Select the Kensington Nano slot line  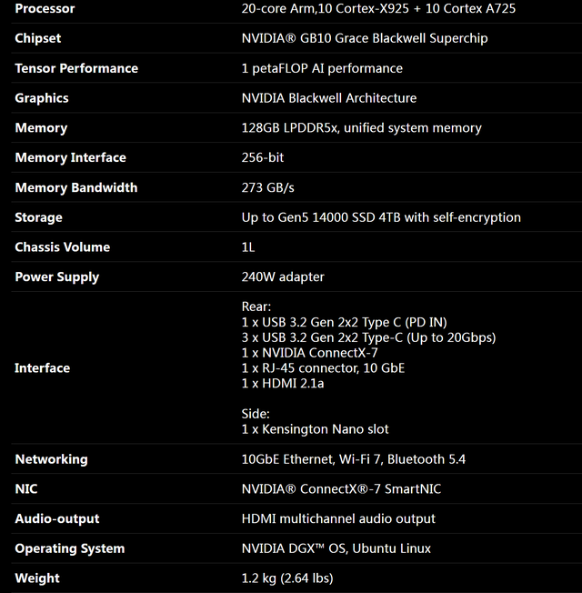click(315, 429)
